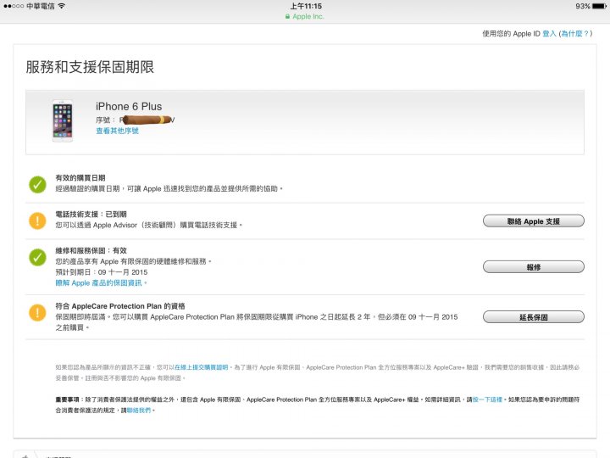This screenshot has width=610, height=458.
Task: Click the 預計到期日：09 十一月 2015 text
Action: click(101, 272)
